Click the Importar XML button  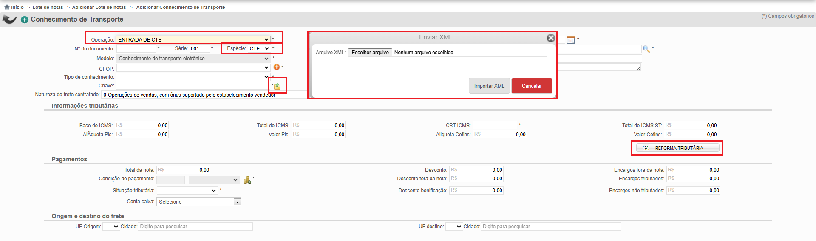point(489,86)
